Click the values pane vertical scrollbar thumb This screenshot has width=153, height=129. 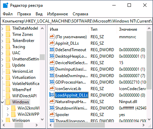[x=149, y=60]
